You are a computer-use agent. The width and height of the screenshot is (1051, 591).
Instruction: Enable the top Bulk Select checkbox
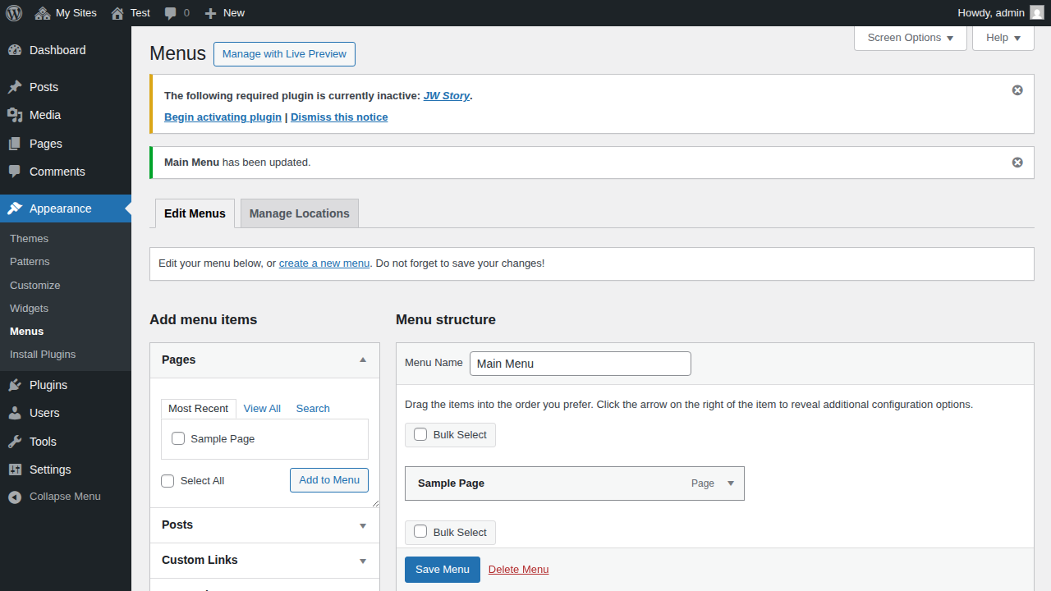420,434
